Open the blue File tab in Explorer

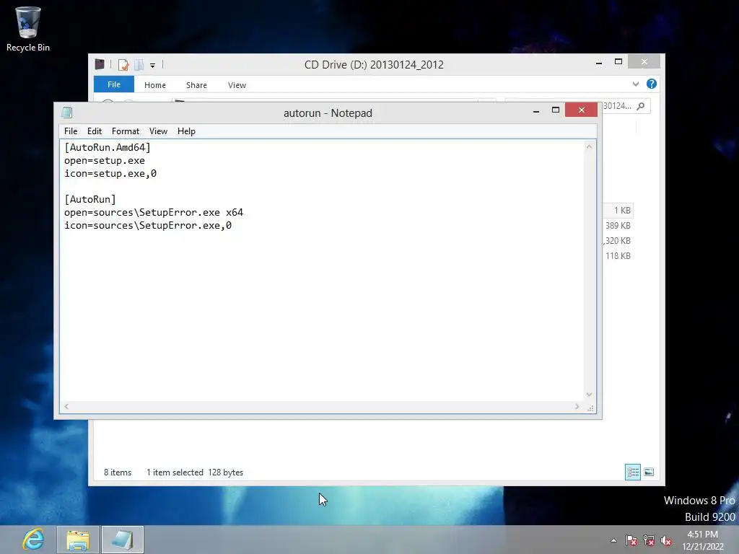point(113,84)
